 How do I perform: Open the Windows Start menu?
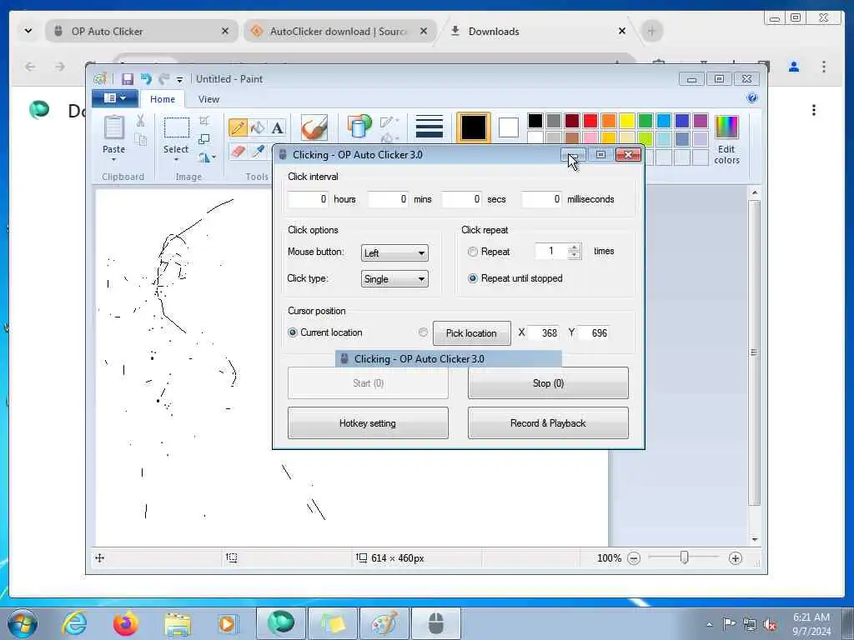click(23, 623)
